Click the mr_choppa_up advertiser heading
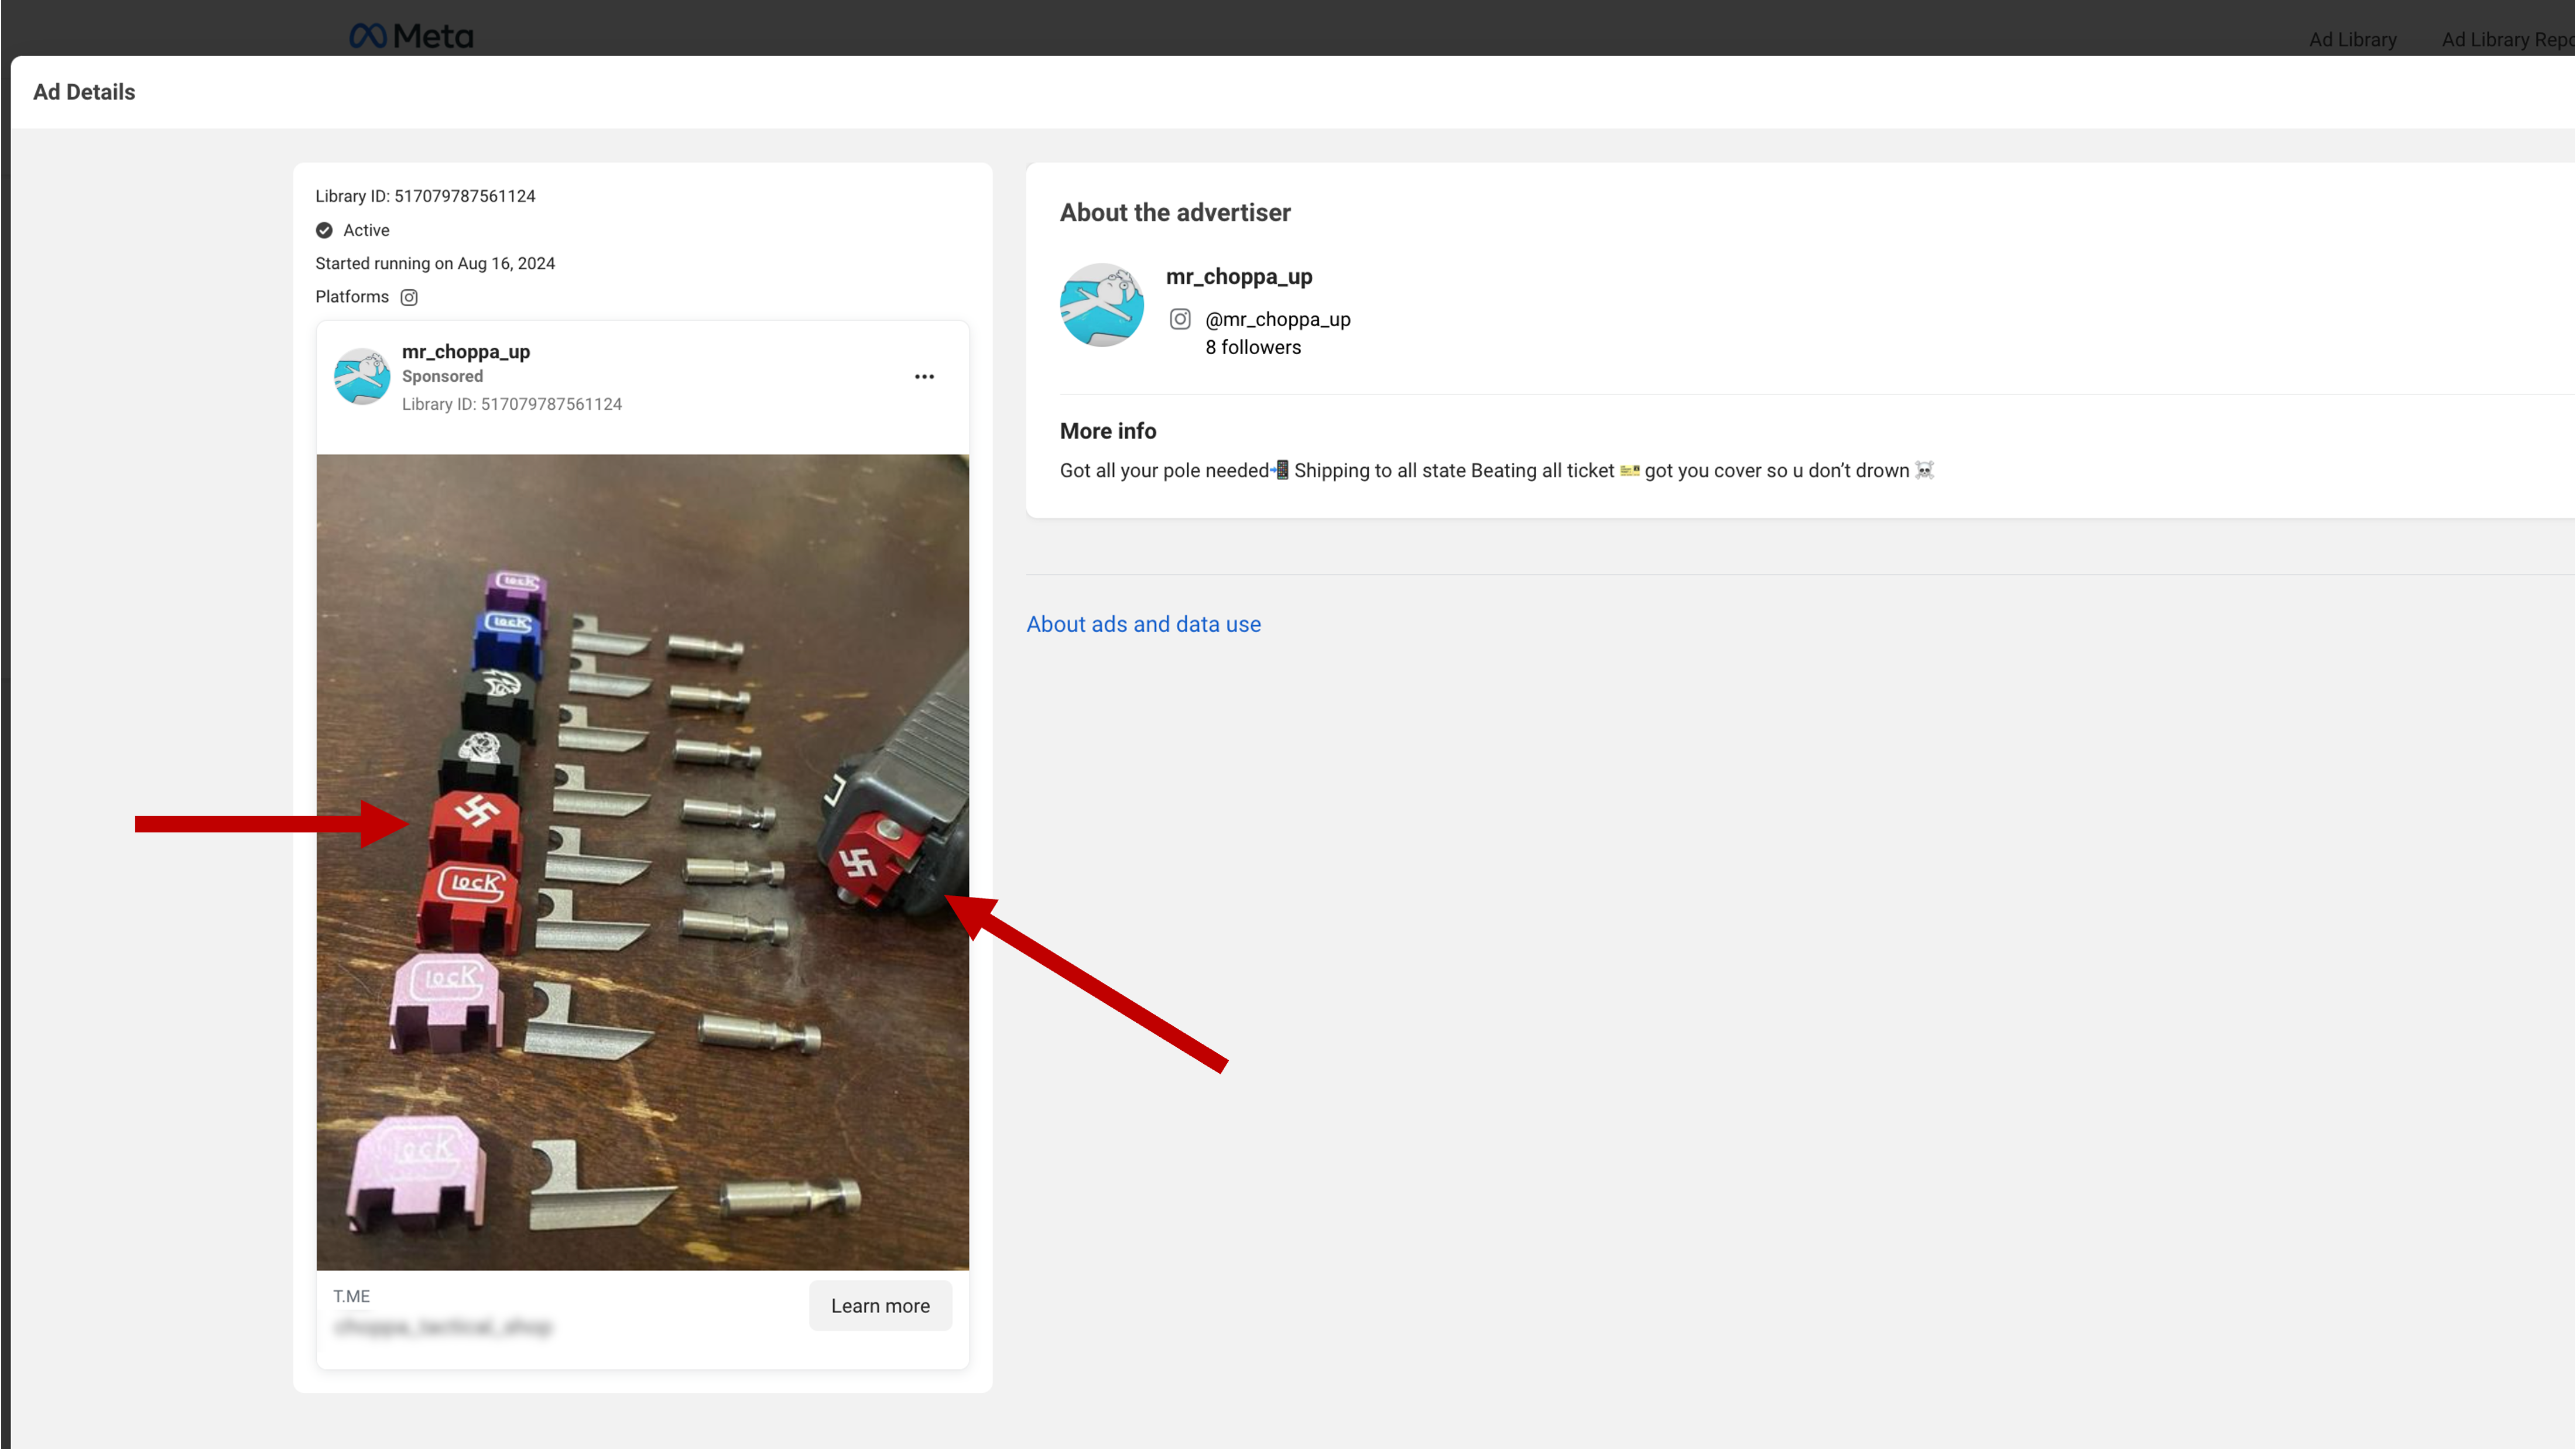Image resolution: width=2576 pixels, height=1449 pixels. coord(1238,276)
